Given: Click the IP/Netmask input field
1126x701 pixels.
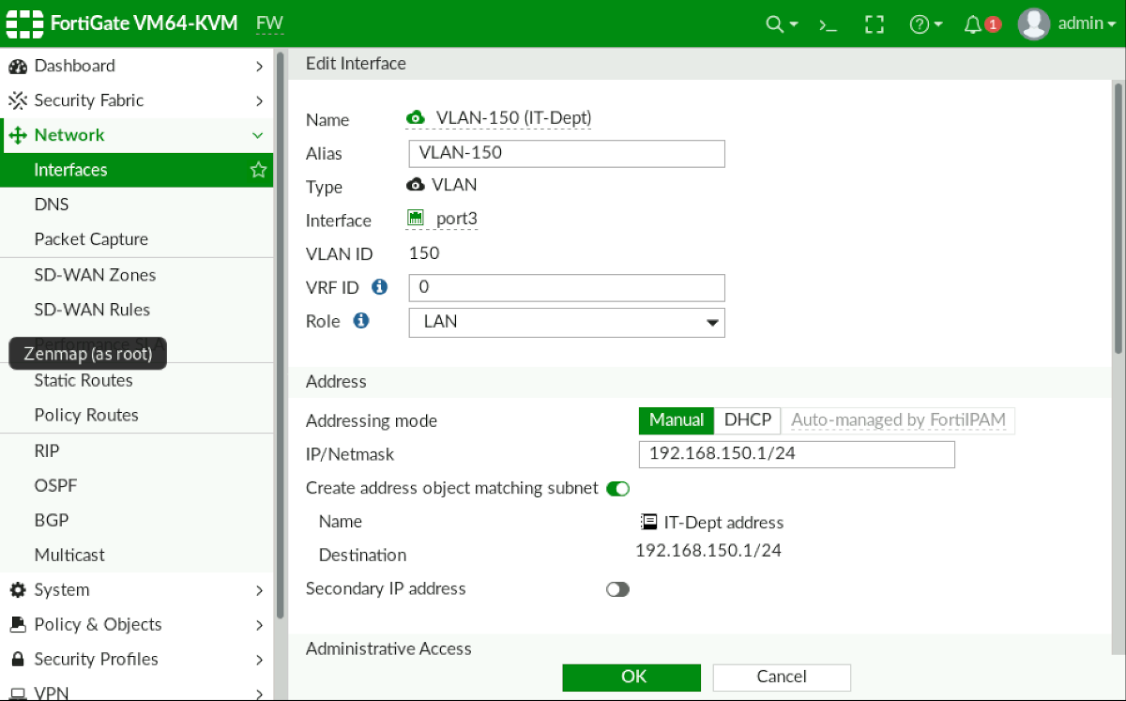Looking at the screenshot, I should coord(796,454).
